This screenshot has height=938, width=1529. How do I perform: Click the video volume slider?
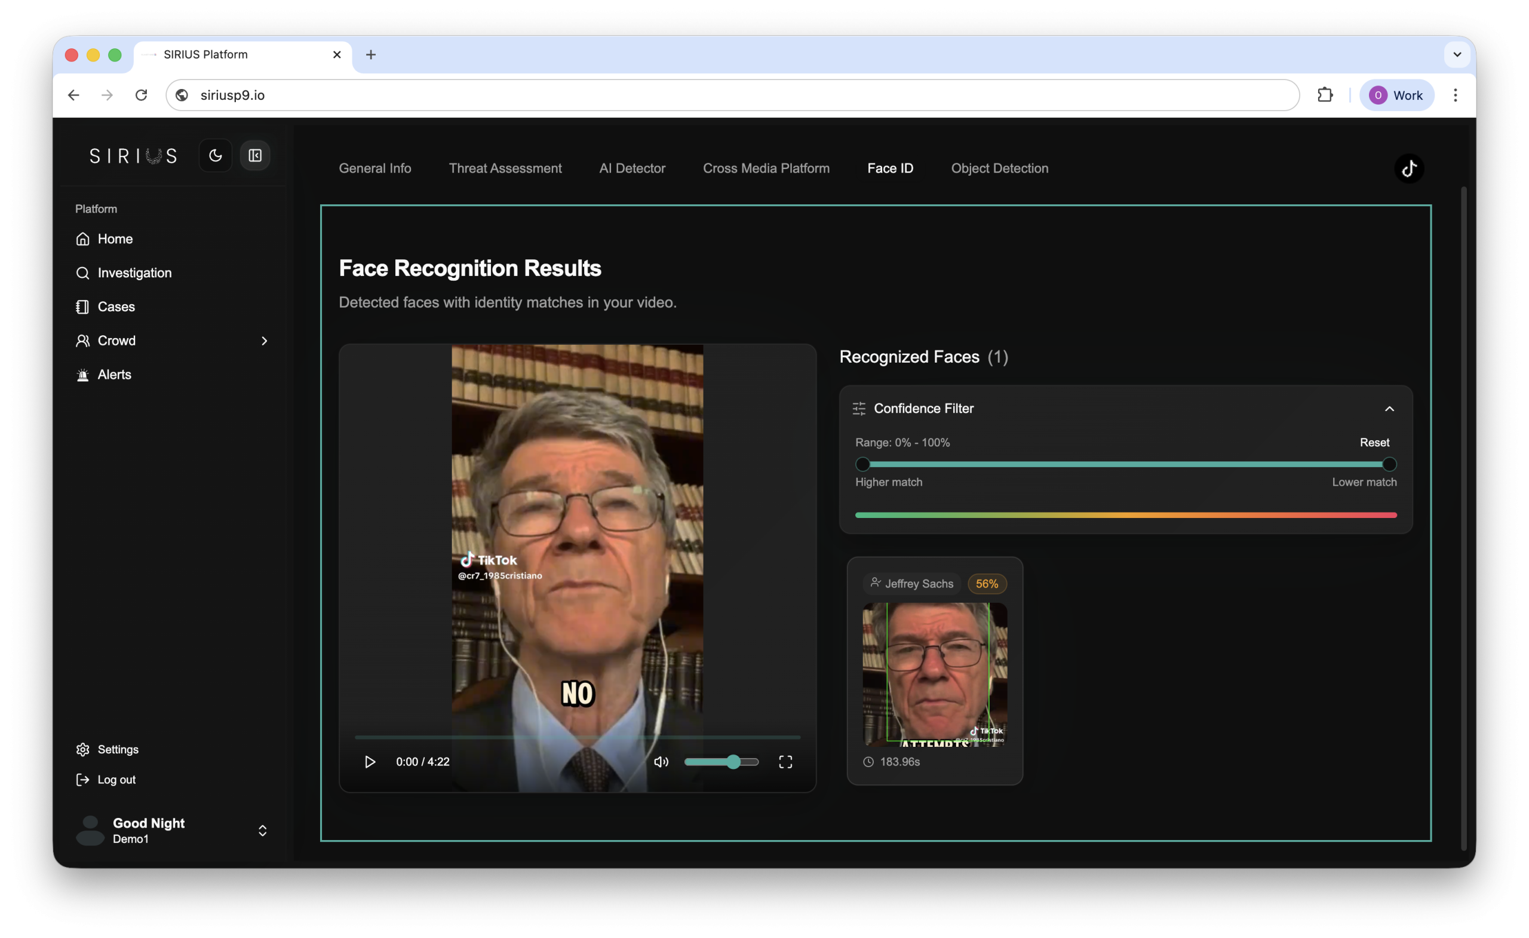(x=720, y=762)
